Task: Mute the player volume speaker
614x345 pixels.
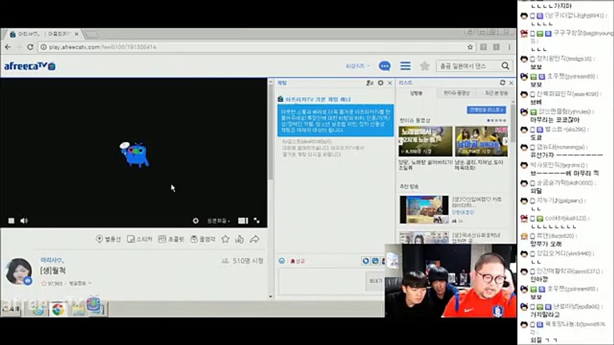Action: [x=24, y=221]
